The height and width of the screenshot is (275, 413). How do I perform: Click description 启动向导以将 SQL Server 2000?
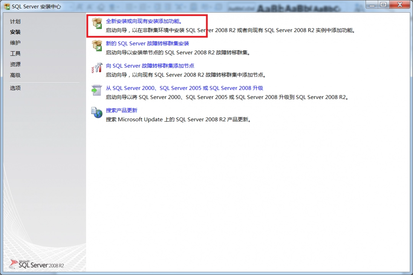click(x=228, y=97)
